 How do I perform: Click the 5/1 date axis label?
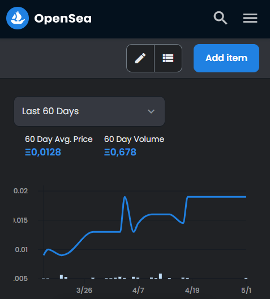[x=246, y=290]
